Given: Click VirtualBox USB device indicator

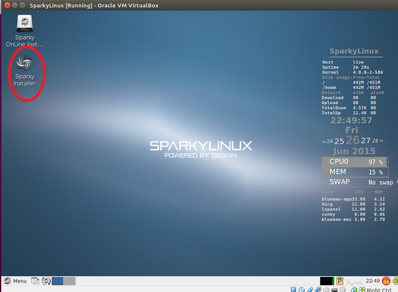Looking at the screenshot, I should (x=310, y=290).
